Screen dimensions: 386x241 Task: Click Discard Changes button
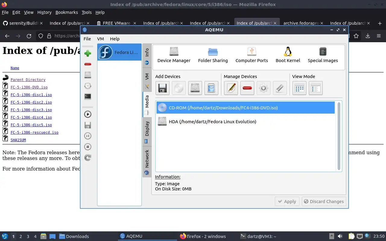coord(324,202)
